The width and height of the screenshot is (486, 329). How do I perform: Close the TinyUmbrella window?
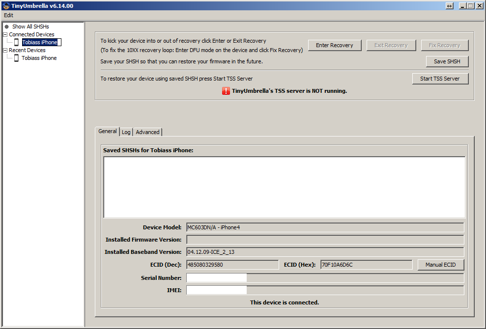click(x=479, y=6)
